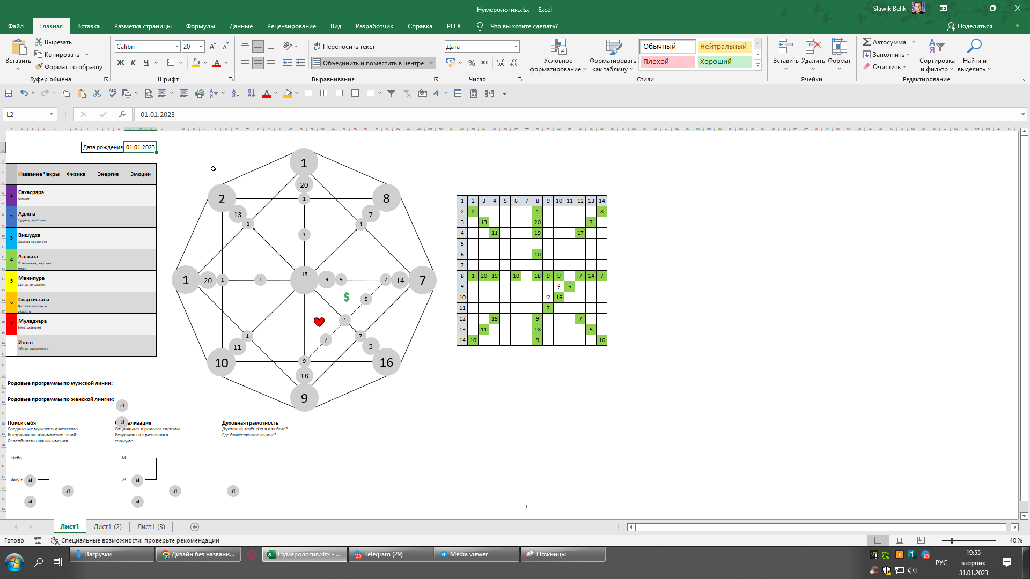The height and width of the screenshot is (579, 1030).
Task: Click the AutoSum sigma icon
Action: click(x=866, y=42)
